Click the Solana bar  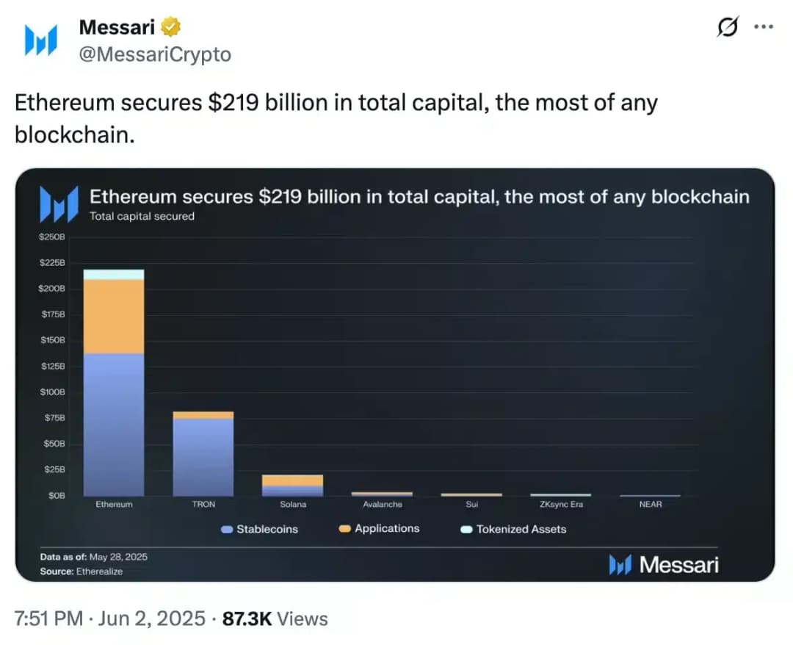(x=292, y=485)
